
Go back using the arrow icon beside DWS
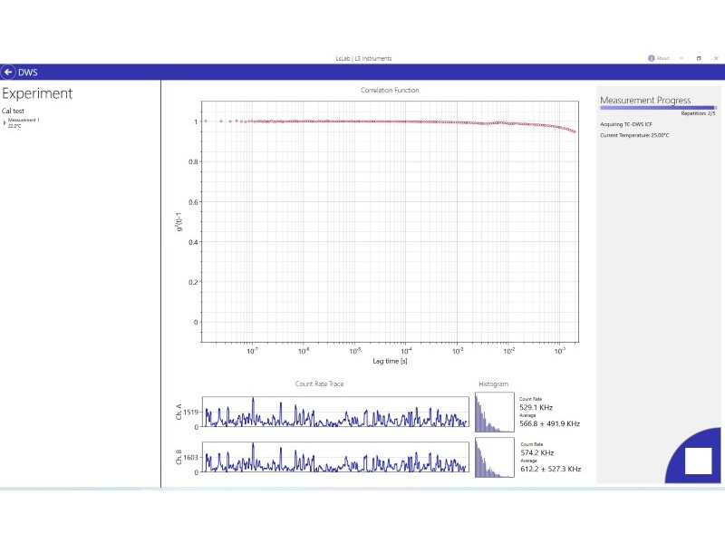8,73
